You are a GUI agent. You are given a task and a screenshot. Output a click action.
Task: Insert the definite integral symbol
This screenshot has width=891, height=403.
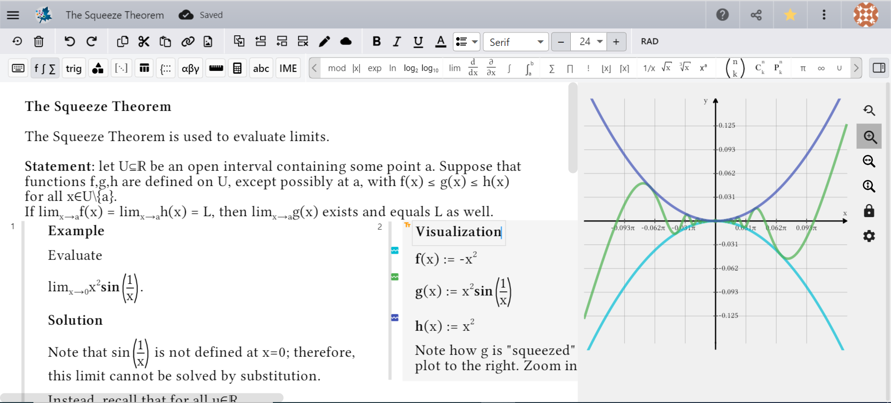(529, 68)
